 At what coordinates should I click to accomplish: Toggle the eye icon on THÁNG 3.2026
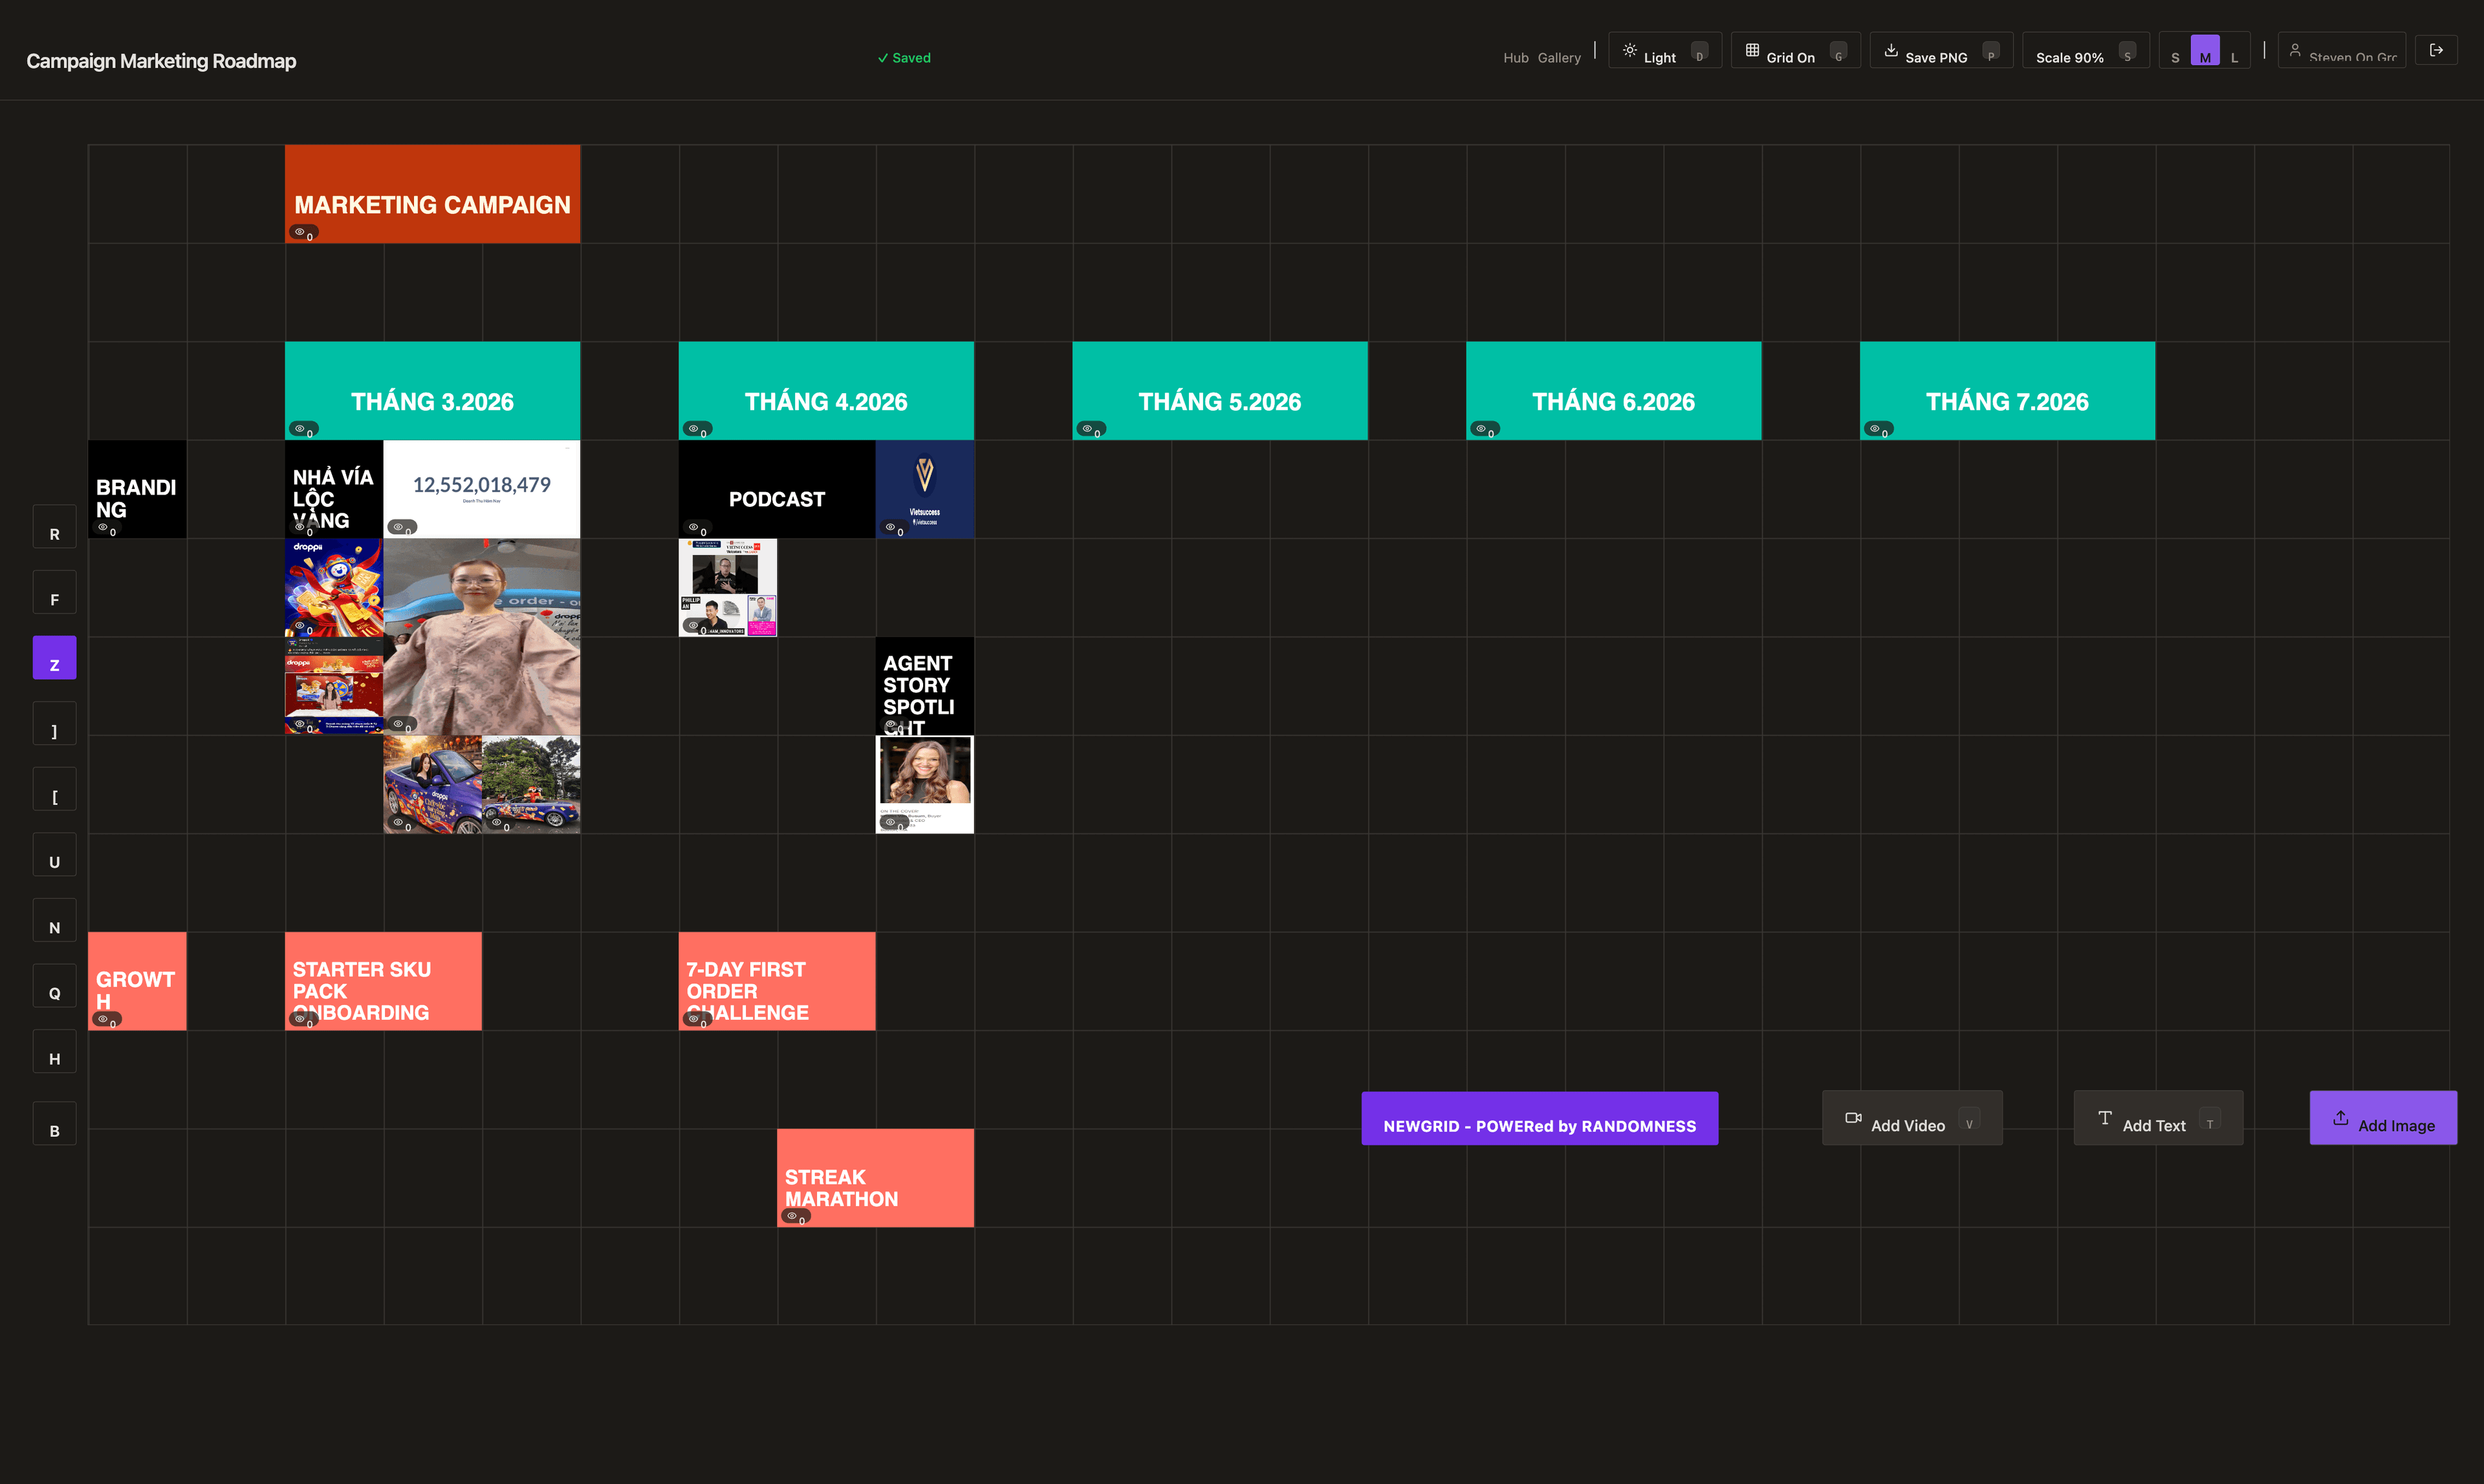click(301, 428)
